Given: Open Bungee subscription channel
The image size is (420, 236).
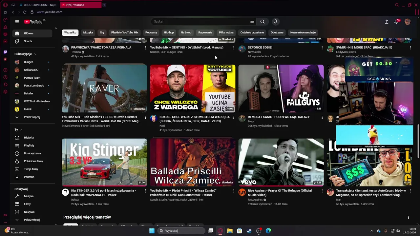Looking at the screenshot, I should (x=32, y=62).
